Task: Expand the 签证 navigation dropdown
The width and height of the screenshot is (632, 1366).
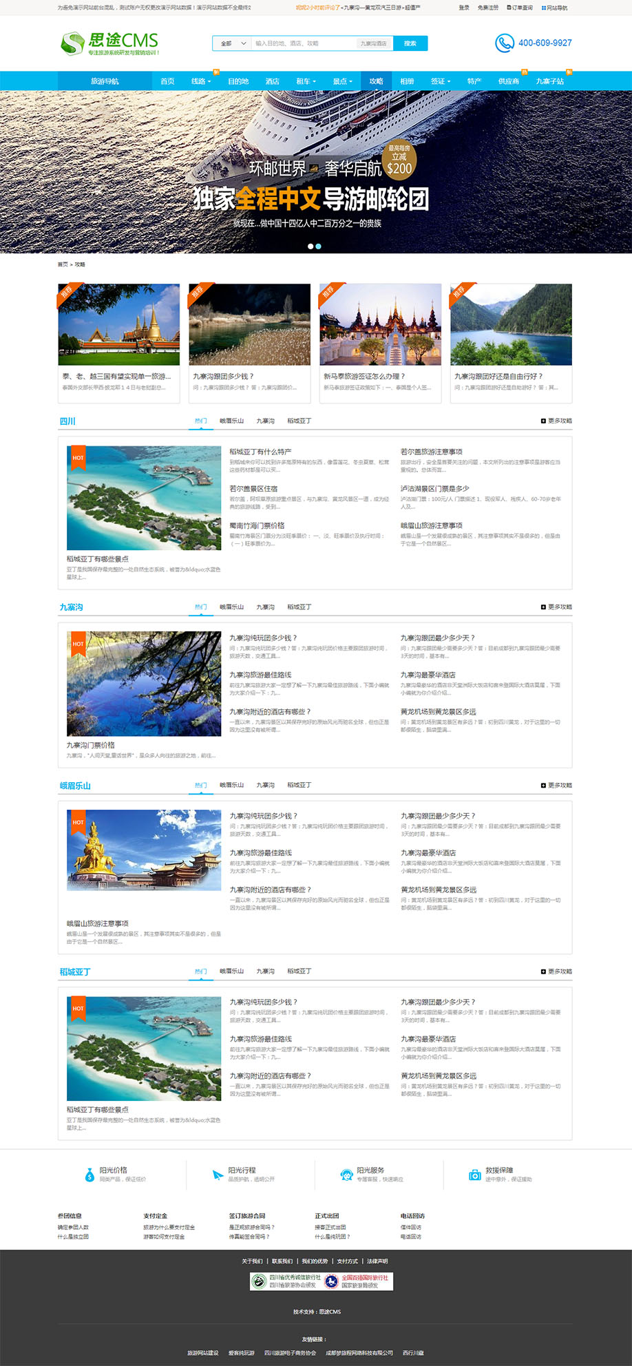Action: coord(441,81)
